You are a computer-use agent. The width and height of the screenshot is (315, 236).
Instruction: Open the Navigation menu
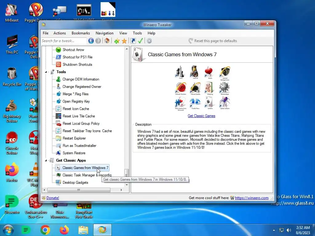tap(105, 33)
